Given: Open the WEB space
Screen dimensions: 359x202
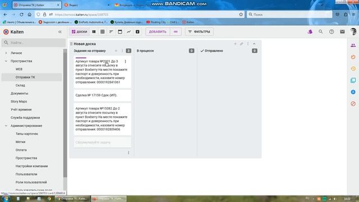Looking at the screenshot, I should (19, 69).
